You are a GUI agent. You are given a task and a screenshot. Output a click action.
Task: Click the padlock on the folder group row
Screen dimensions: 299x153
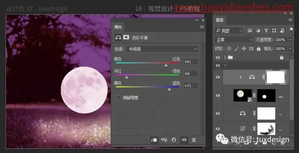(282, 57)
